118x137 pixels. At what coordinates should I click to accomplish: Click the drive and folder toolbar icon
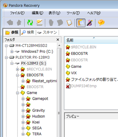[x=40, y=22]
